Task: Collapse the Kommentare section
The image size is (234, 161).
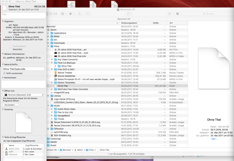Action: 3,78
